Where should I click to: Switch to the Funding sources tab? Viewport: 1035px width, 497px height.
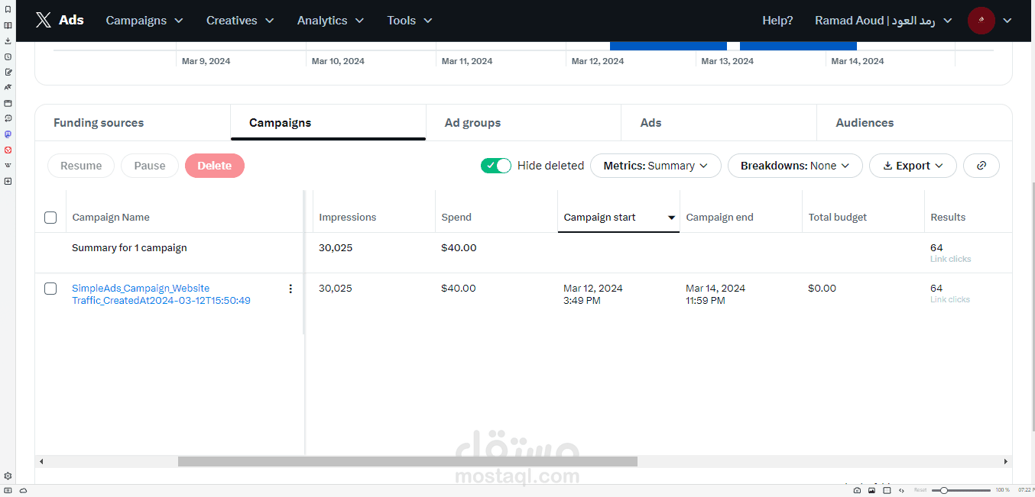(x=133, y=123)
